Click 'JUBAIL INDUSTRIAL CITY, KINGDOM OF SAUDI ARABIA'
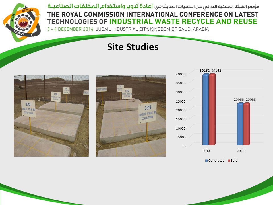This screenshot has height=205, width=273. [152, 29]
